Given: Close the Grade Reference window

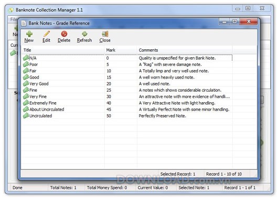Looking at the screenshot, I should (249, 21).
